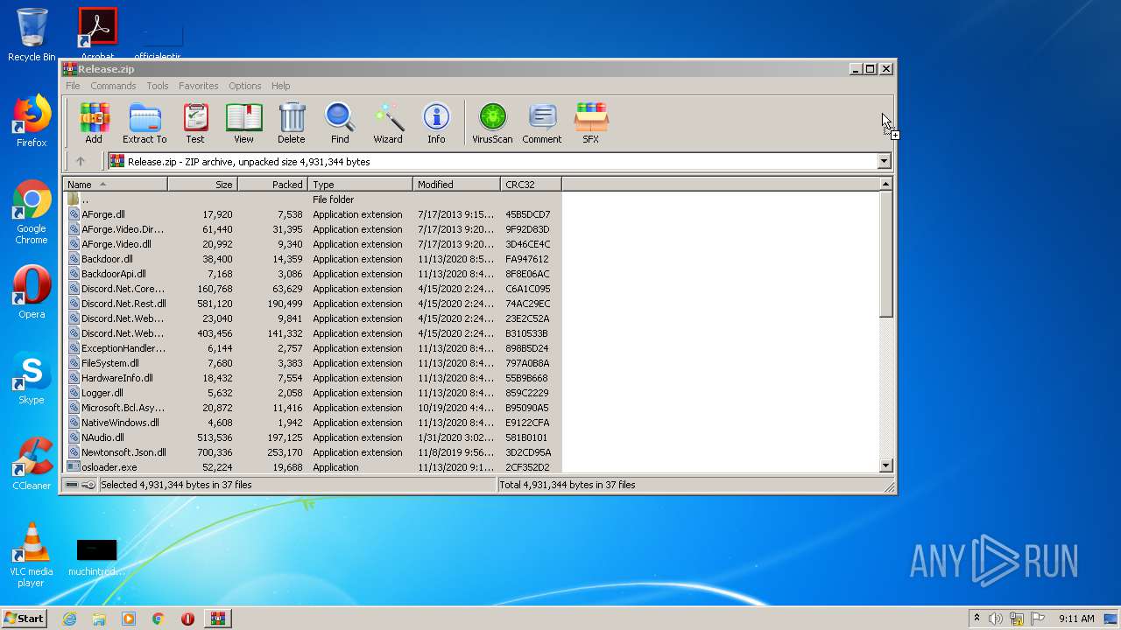The height and width of the screenshot is (630, 1121).
Task: Launch the Wizard tool
Action: click(x=388, y=122)
